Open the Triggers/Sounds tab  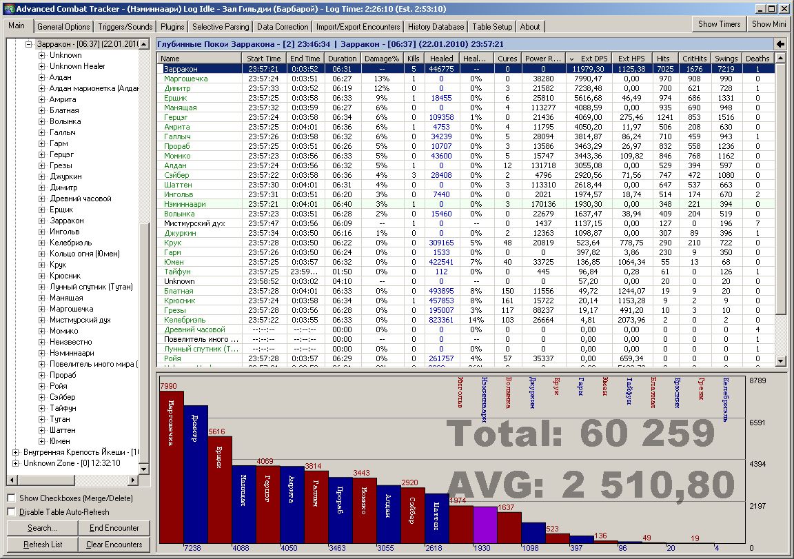click(x=125, y=27)
